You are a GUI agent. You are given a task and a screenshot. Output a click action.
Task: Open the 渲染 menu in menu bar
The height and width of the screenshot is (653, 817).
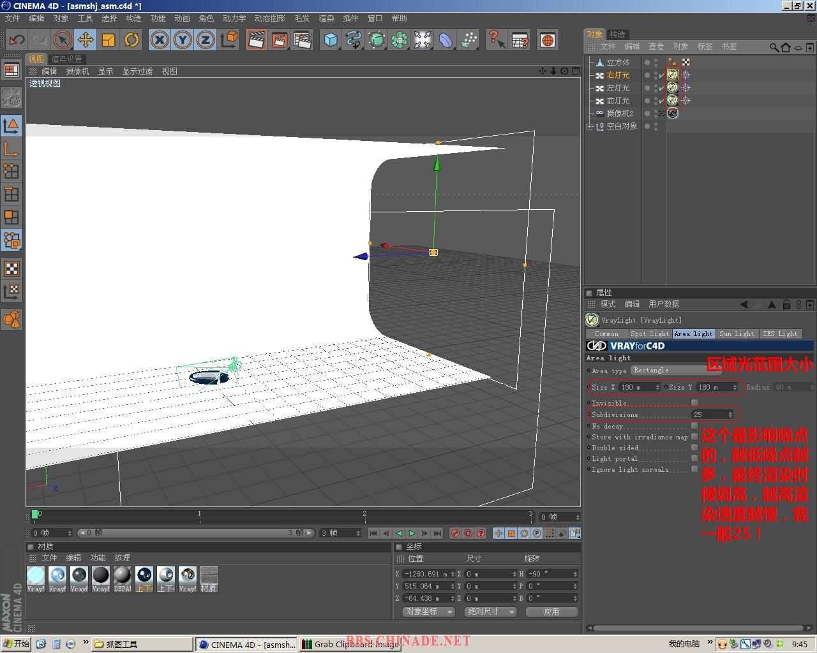[326, 18]
